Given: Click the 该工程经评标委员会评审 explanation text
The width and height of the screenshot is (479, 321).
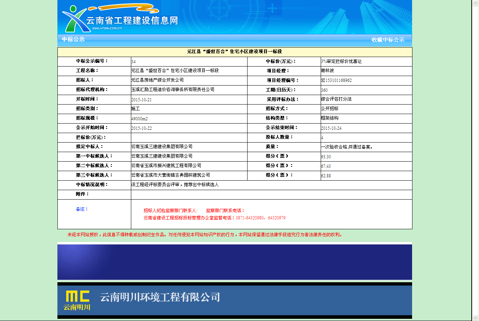Looking at the screenshot, I should 175,185.
